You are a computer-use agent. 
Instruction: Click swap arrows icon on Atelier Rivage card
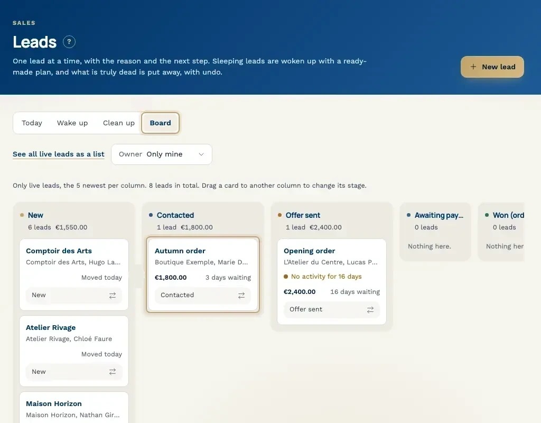(113, 372)
